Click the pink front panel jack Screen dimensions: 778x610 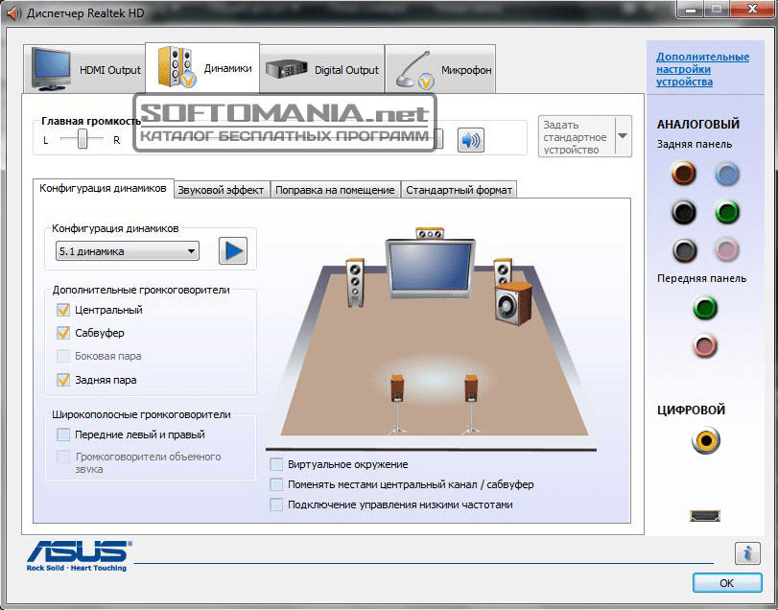coord(704,345)
